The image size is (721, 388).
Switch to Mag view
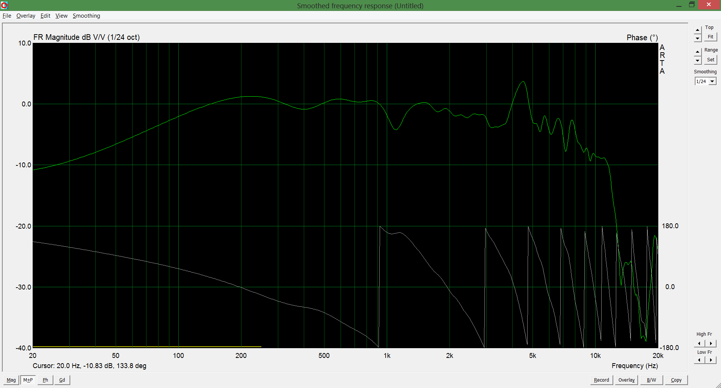point(11,380)
